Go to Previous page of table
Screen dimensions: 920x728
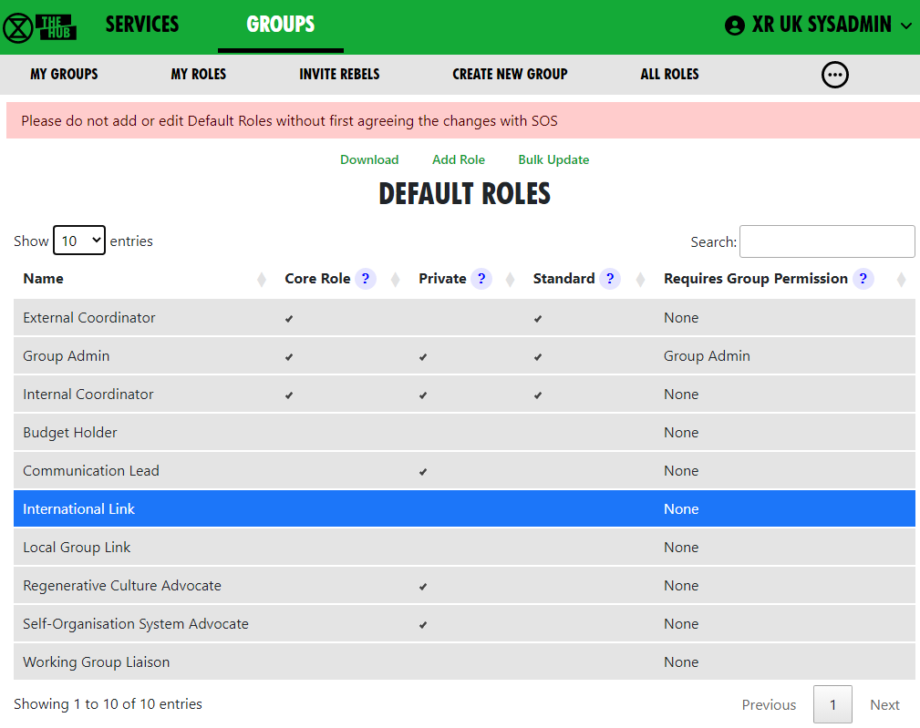click(769, 704)
